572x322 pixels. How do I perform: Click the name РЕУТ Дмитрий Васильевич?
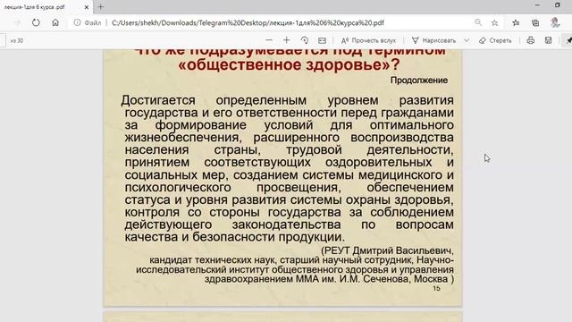[388, 250]
